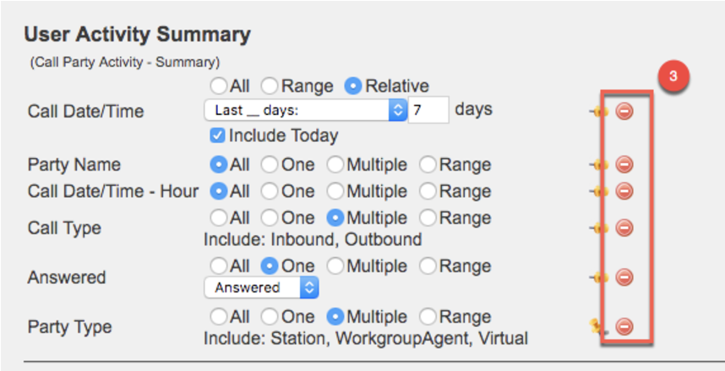Click pin icon for Call Date/Time - Hour
The height and width of the screenshot is (371, 725).
601,191
